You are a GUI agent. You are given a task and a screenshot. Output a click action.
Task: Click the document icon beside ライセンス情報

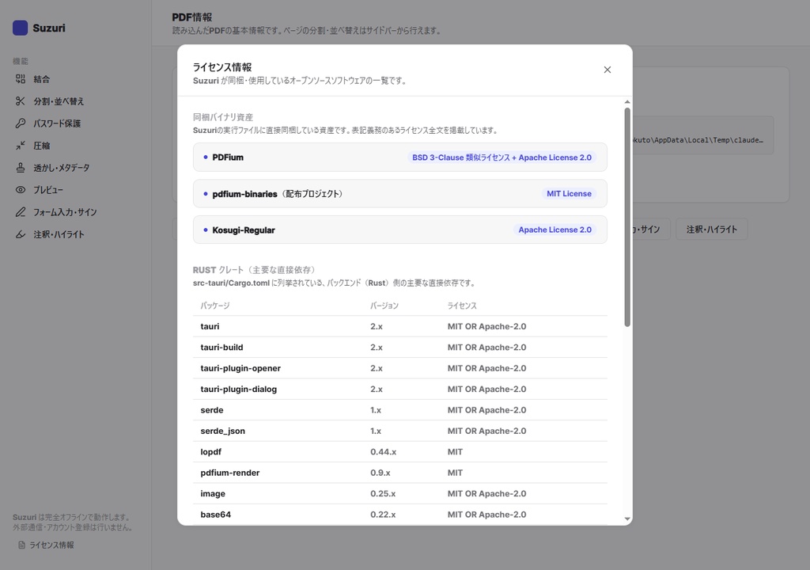21,545
